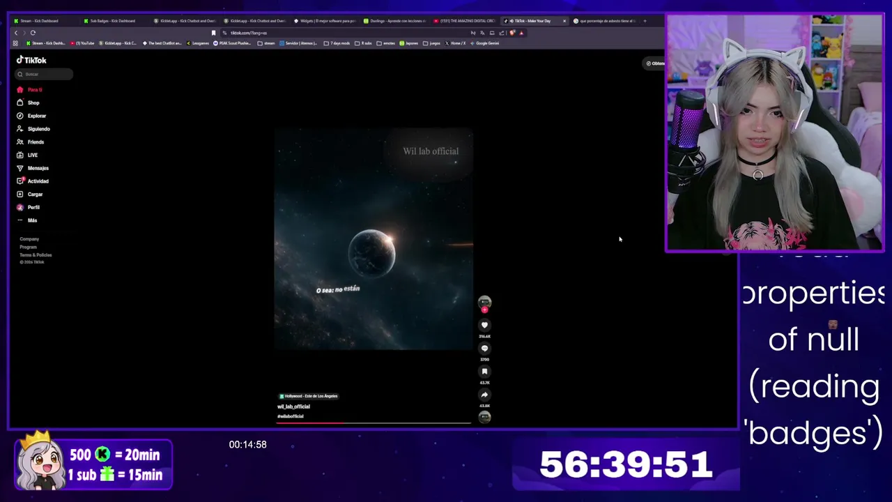
Task: Open wil_lab_official username link
Action: point(293,406)
